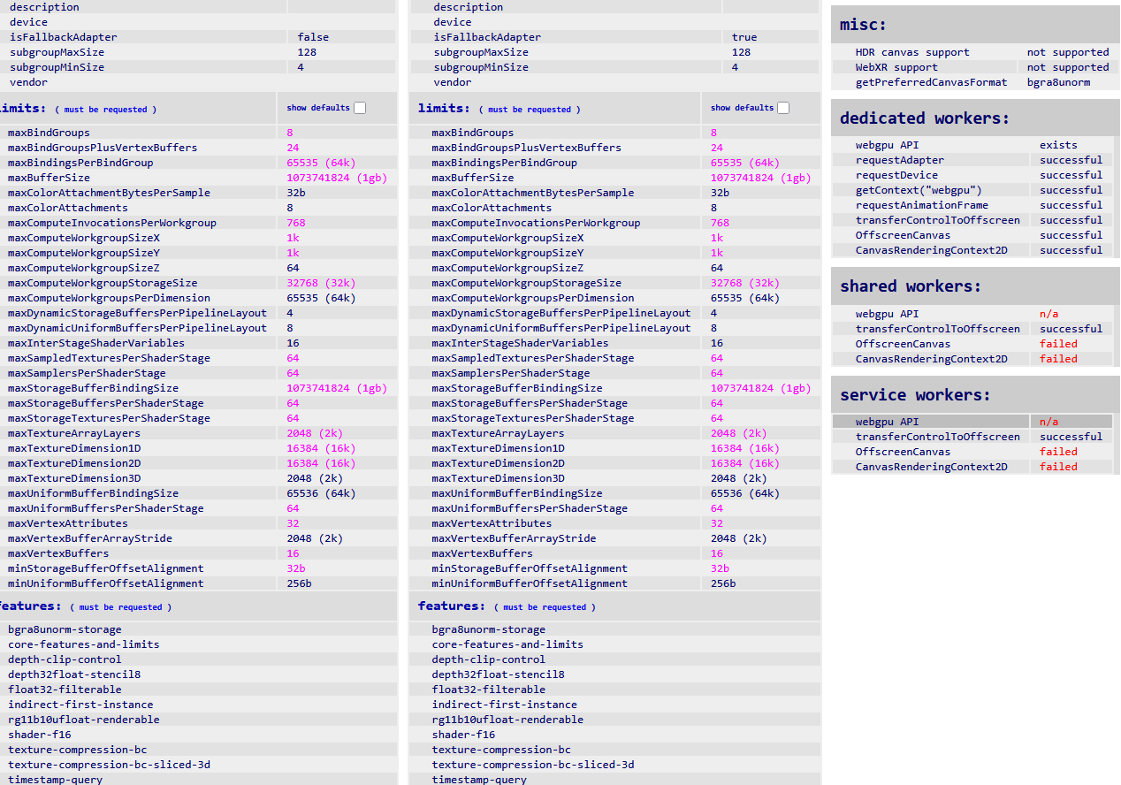Click the misc: section header

click(864, 25)
